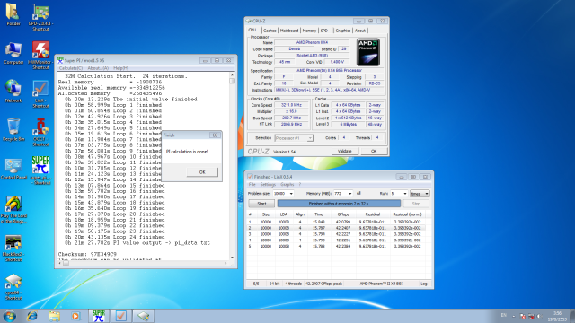Expand the Problem size dropdown in LinX

pyautogui.click(x=291, y=194)
